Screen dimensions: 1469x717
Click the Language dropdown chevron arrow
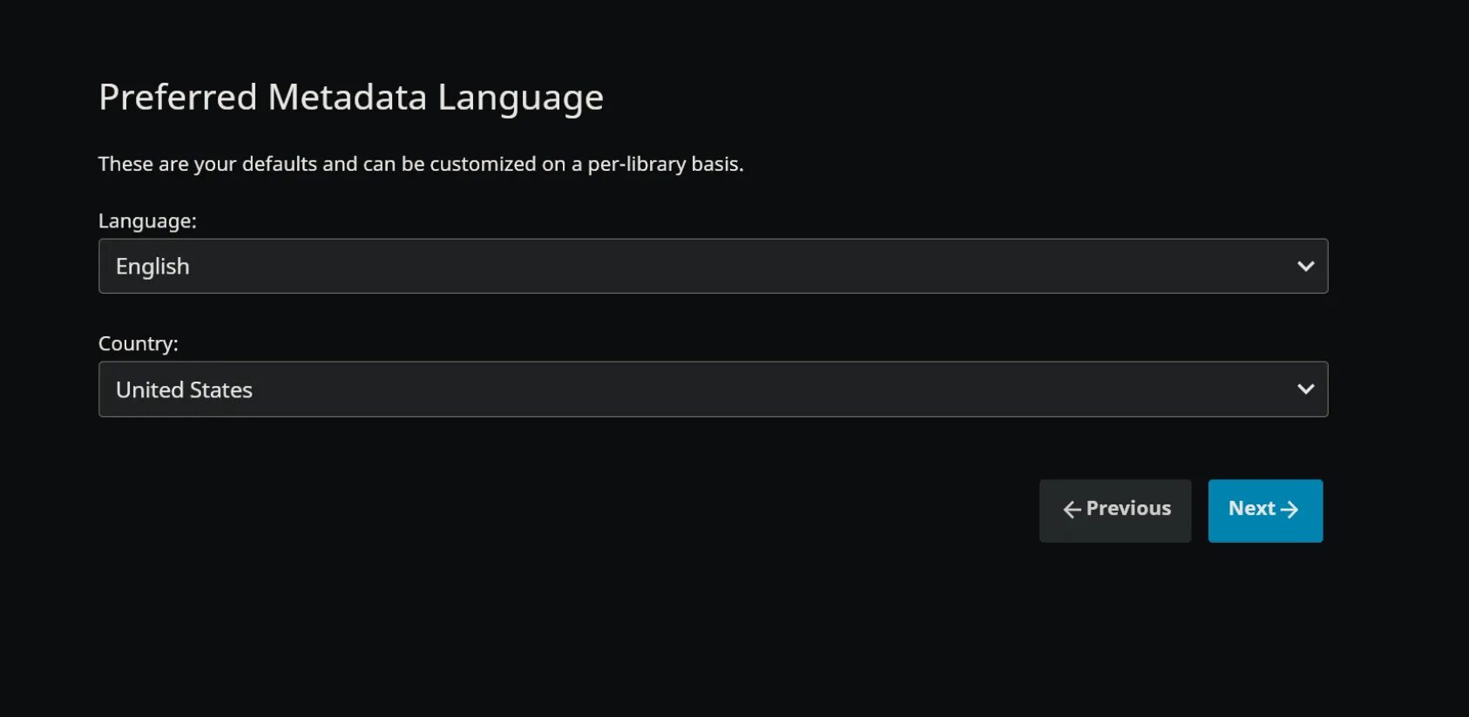pyautogui.click(x=1305, y=267)
